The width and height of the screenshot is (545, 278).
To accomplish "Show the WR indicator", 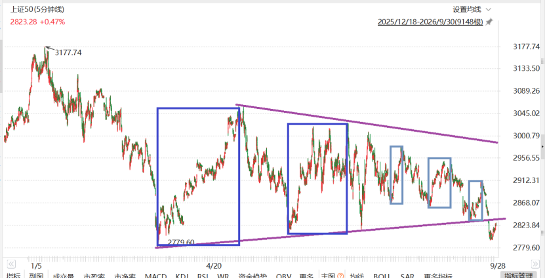I will (223, 276).
